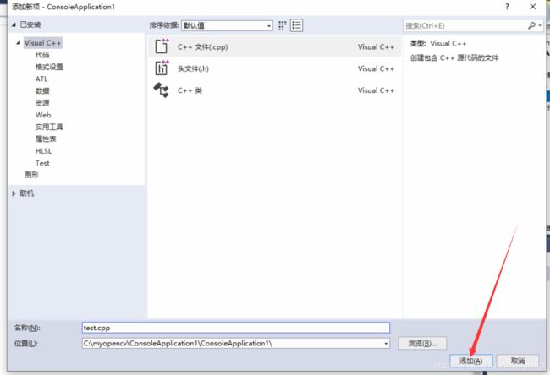Click the 类型: Visual C++ description text
This screenshot has height=375, width=550.
438,44
